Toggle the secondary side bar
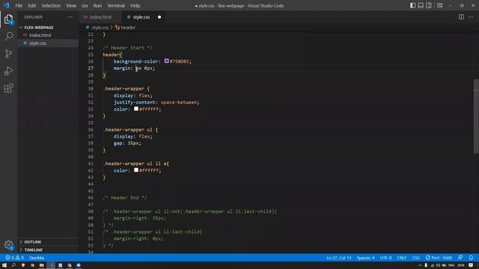This screenshot has width=479, height=269. click(429, 5)
